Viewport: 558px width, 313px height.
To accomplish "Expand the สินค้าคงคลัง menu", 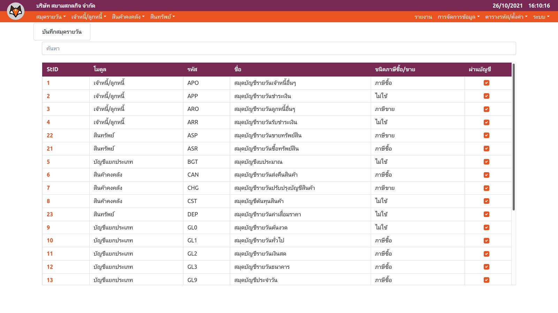I will (x=128, y=17).
